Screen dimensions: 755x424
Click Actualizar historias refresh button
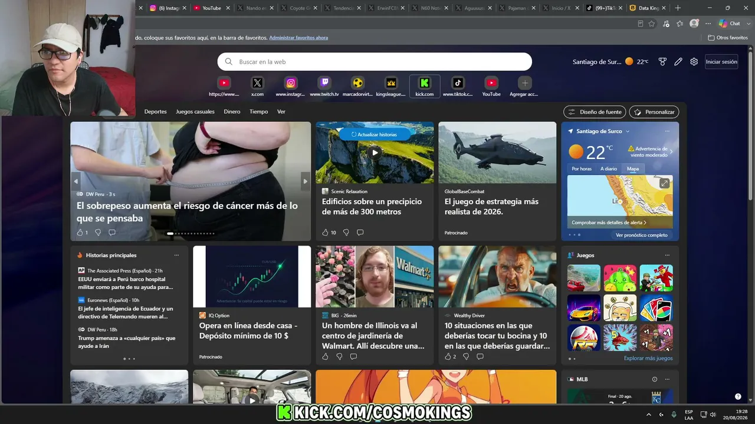[x=375, y=134]
